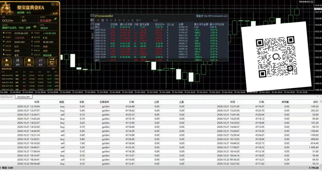Click the 57278.46 USD account equity value
This screenshot has height=171, width=322.
pos(21,33)
